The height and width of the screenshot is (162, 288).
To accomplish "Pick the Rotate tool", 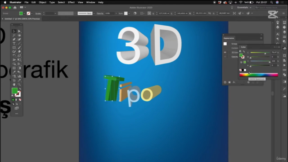I will pos(14,56).
